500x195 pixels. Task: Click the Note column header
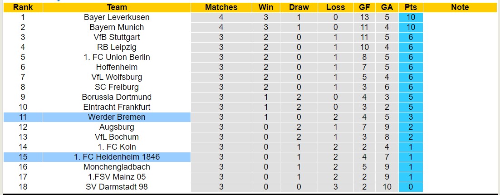(460, 7)
